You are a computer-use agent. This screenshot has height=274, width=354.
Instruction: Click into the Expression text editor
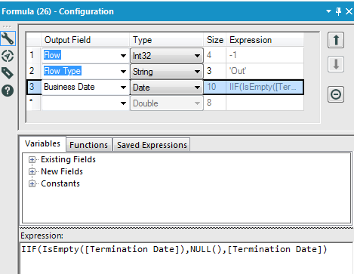point(186,258)
